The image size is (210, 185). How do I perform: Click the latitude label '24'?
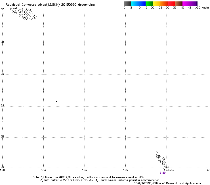tap(2, 106)
